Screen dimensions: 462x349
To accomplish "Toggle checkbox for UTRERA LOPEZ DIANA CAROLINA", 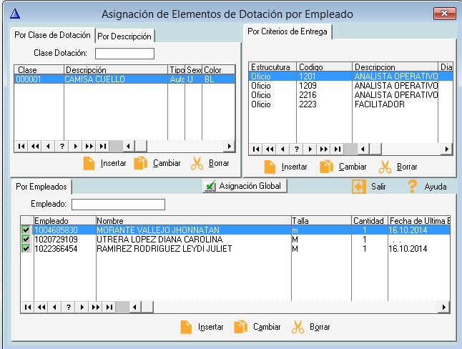I will point(26,240).
